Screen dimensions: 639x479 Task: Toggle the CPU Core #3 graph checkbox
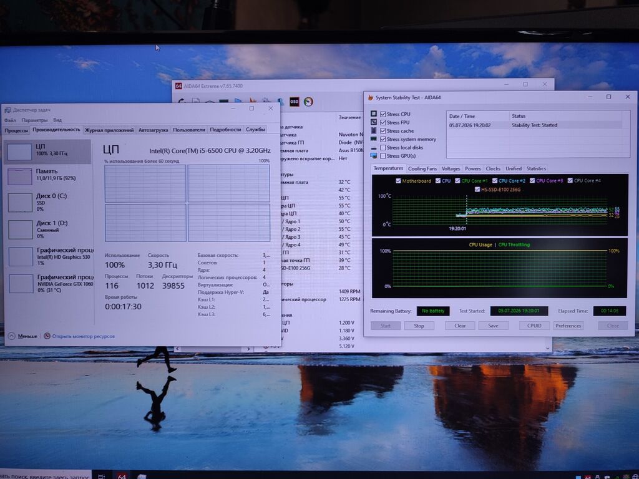(532, 180)
